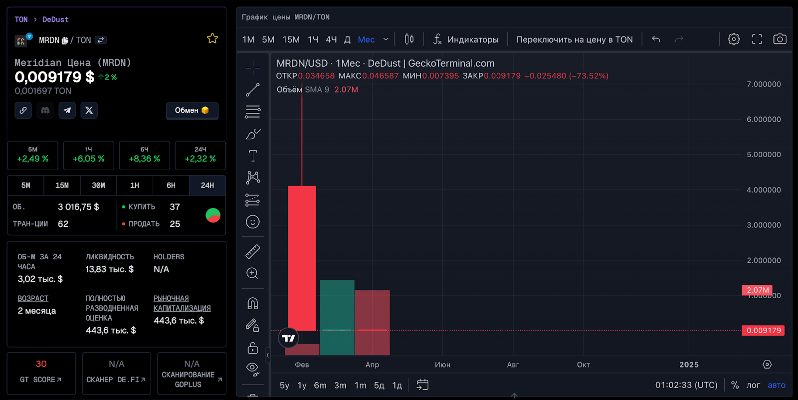The image size is (798, 400).
Task: Select the 4Ч chart interval
Action: [331, 39]
